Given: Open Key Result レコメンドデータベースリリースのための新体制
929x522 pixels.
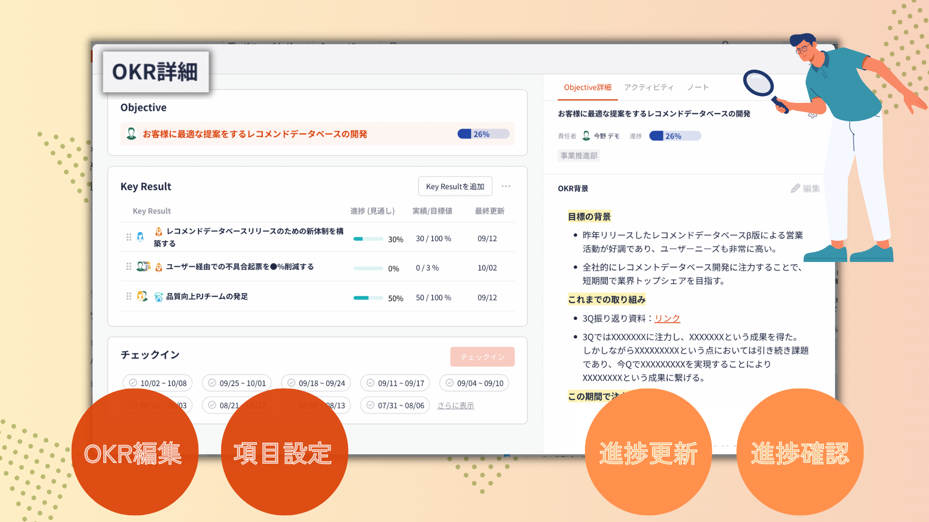Looking at the screenshot, I should [249, 237].
